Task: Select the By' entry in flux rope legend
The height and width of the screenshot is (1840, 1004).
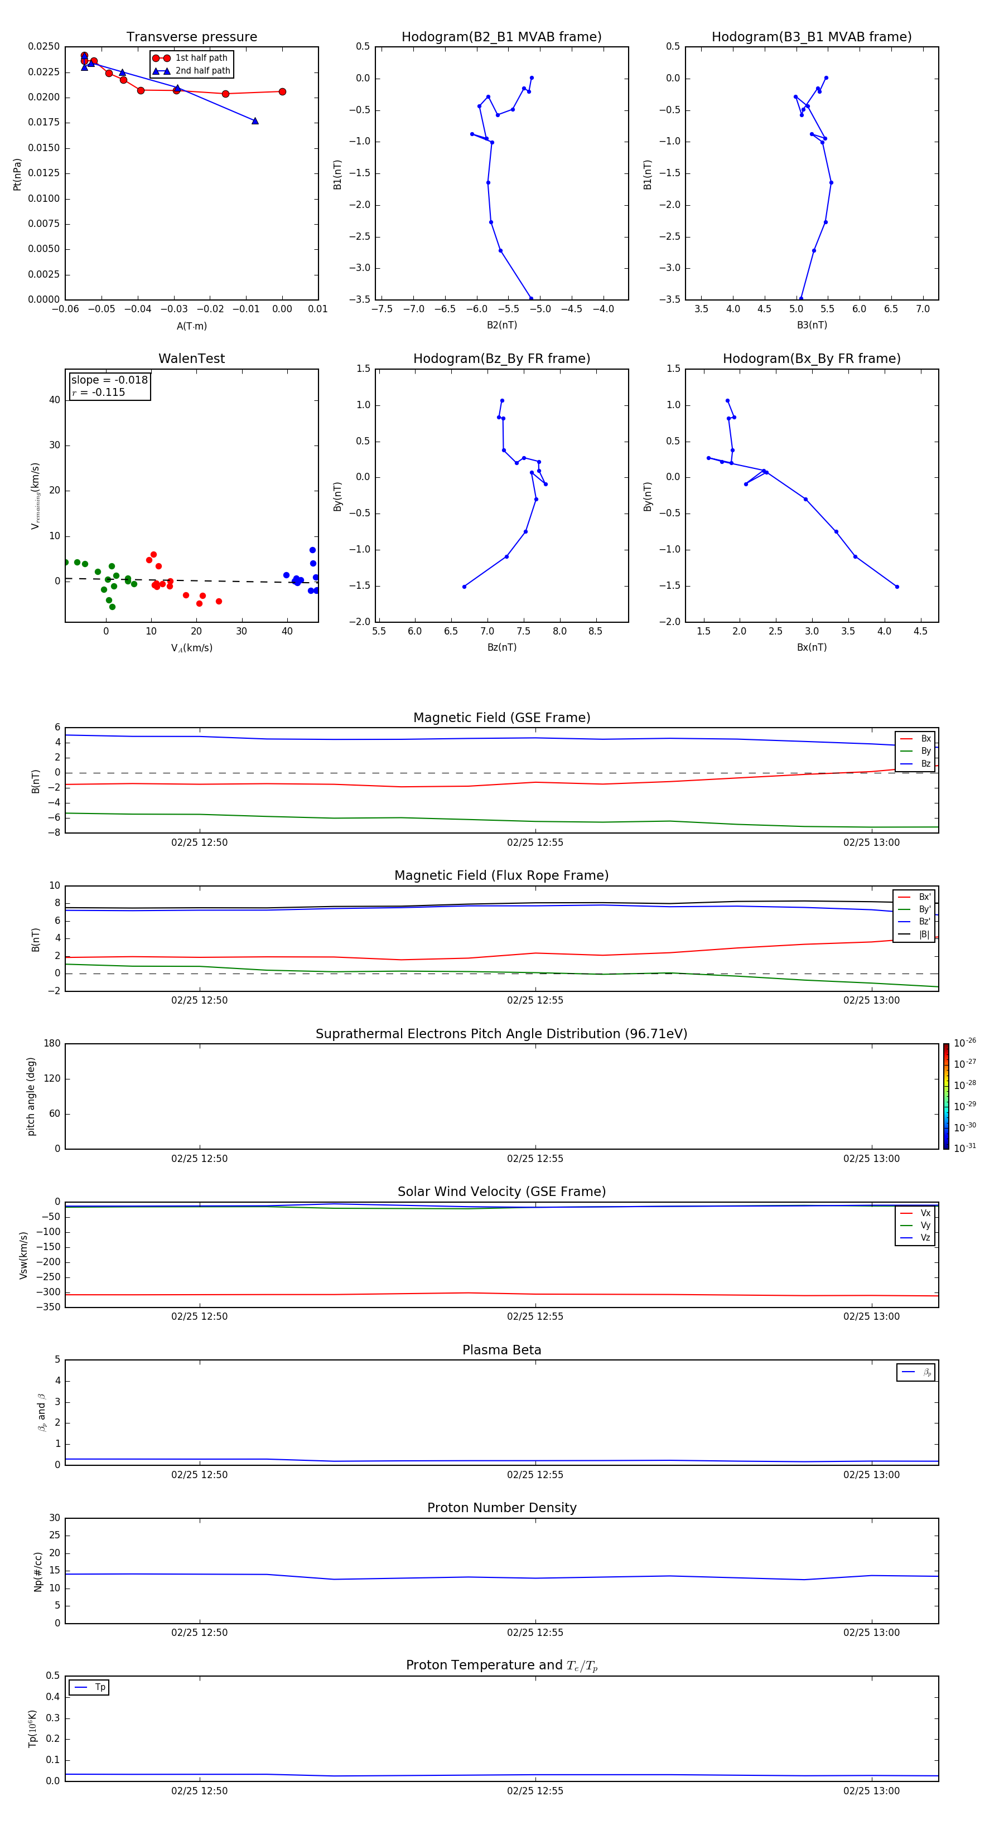Action: coord(915,909)
